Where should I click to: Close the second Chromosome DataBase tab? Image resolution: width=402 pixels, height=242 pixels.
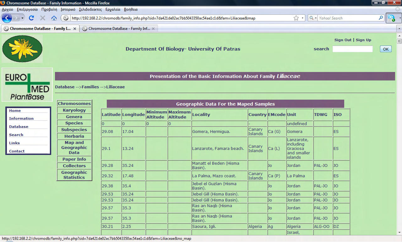tap(153, 29)
